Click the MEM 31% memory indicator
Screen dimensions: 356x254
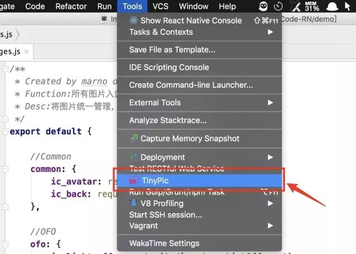click(x=311, y=6)
